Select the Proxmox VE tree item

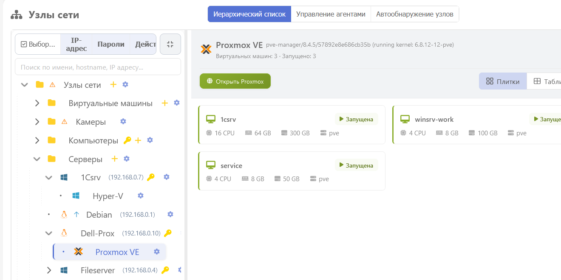[117, 252]
